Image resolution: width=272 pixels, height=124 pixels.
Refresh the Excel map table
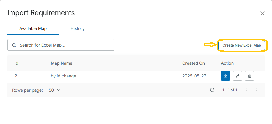coord(212,90)
